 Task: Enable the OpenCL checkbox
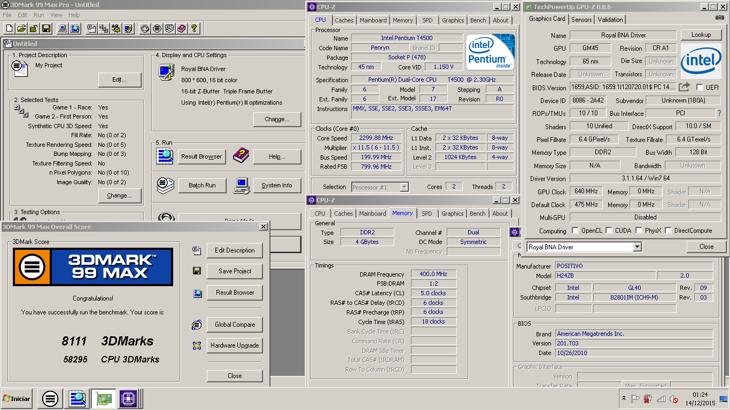(x=575, y=231)
